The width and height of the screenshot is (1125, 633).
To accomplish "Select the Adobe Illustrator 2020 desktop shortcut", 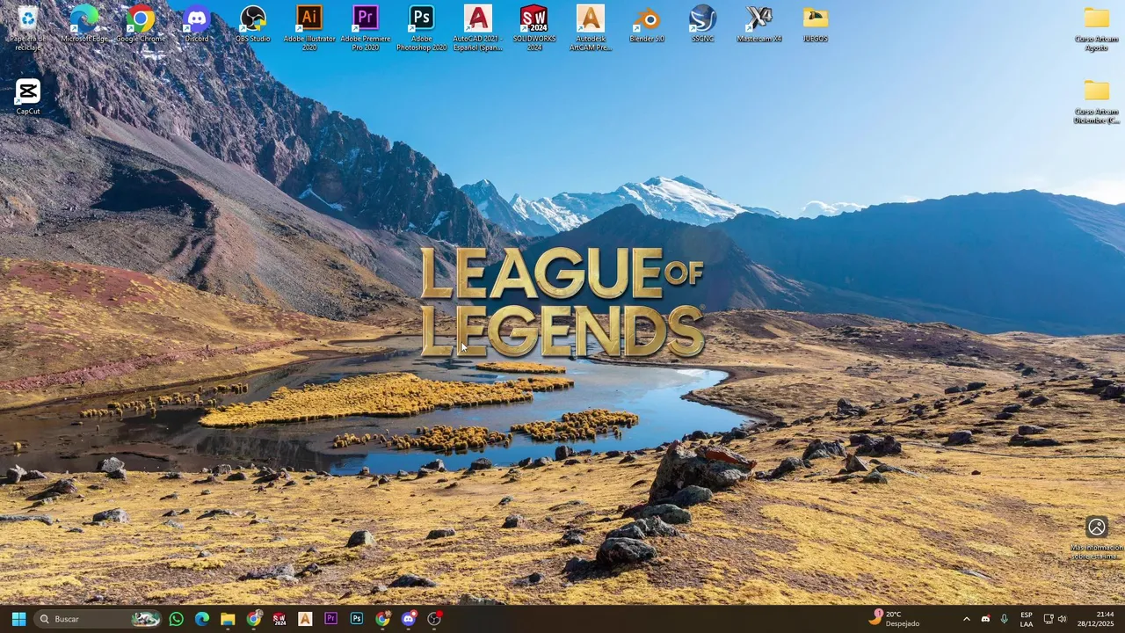I will (309, 27).
